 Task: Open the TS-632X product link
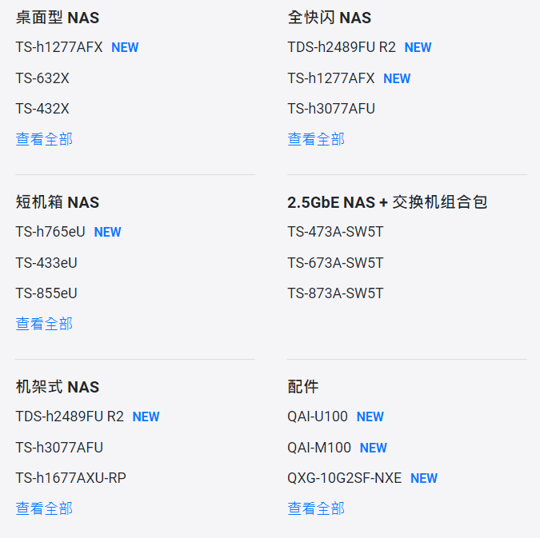click(42, 78)
